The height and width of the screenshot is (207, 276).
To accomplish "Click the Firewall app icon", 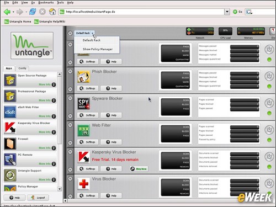I will coord(10,144).
